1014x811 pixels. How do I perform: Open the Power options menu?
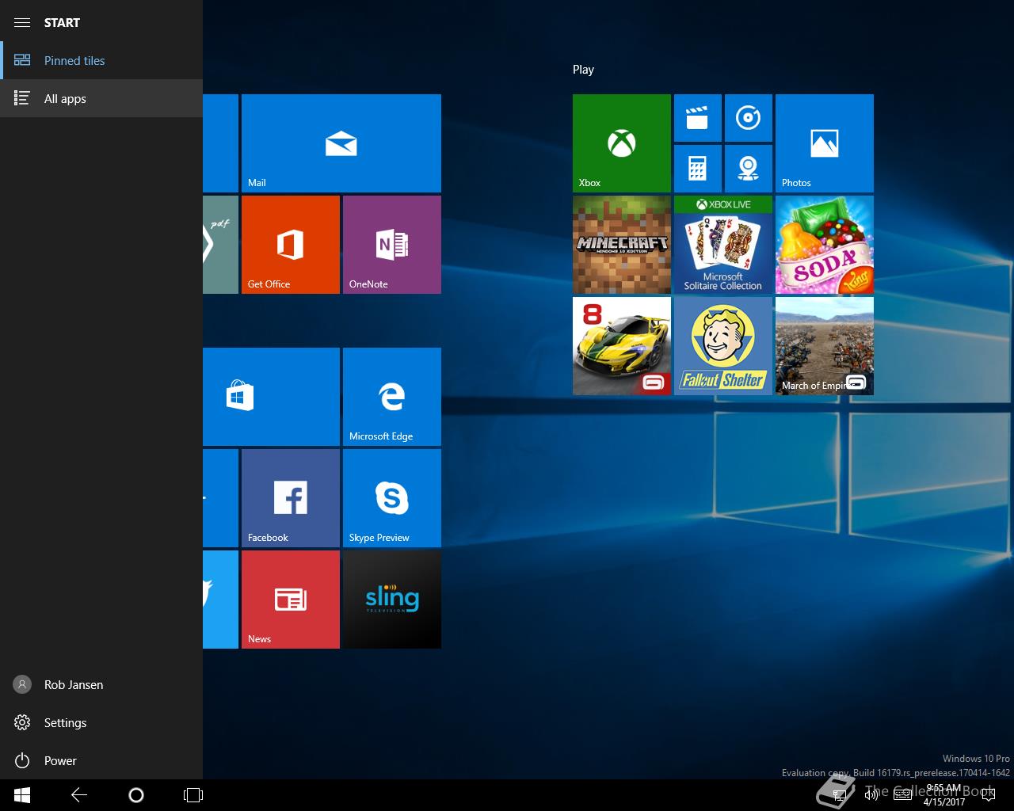[x=60, y=761]
